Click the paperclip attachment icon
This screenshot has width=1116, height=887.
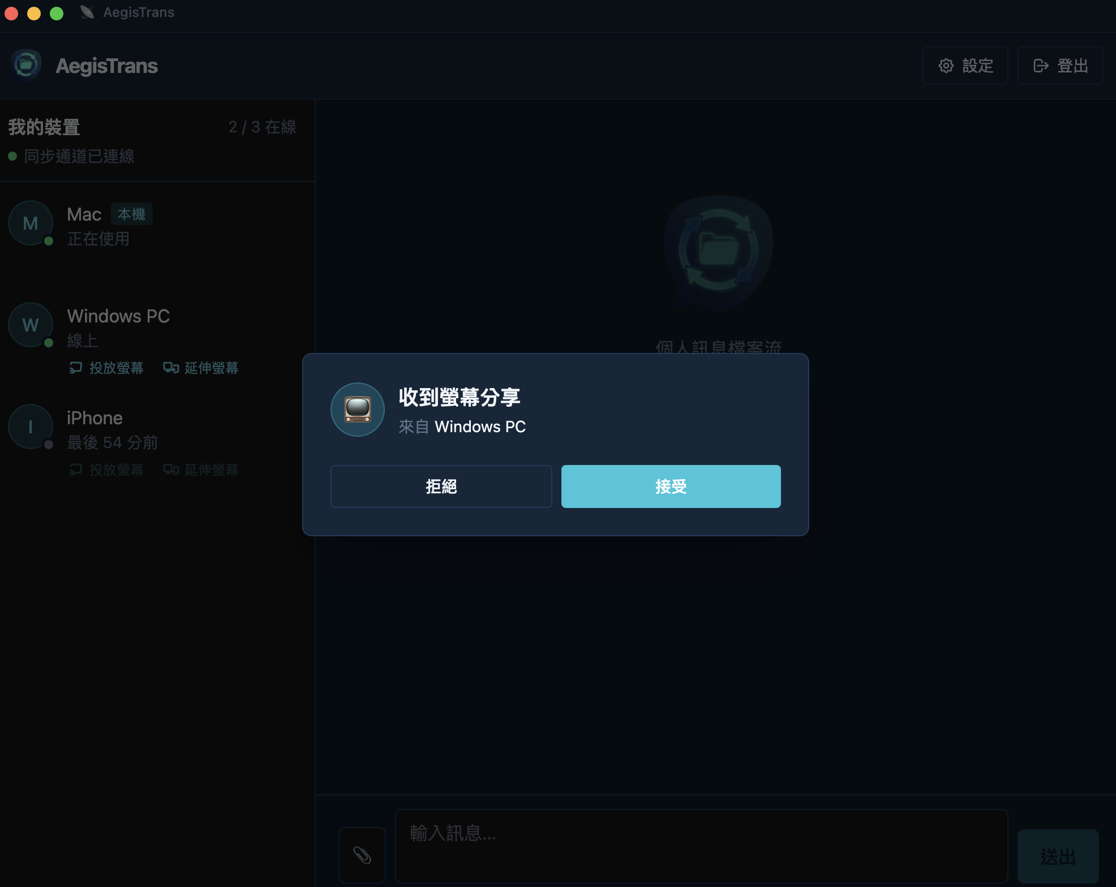[x=362, y=855]
